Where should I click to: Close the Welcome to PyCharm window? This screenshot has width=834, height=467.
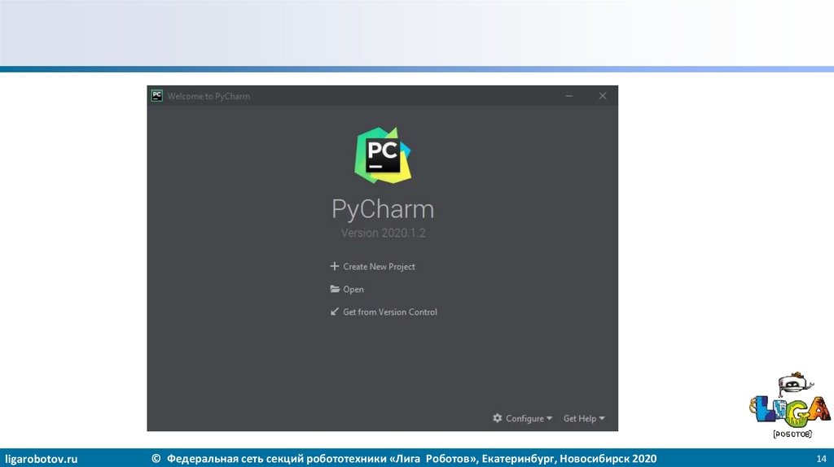[x=602, y=96]
